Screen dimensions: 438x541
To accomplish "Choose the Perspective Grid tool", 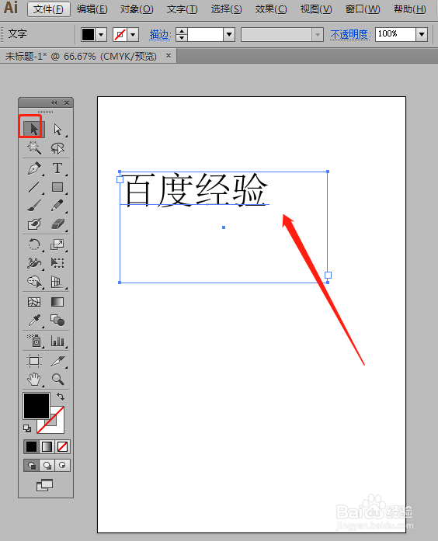I will click(x=57, y=282).
